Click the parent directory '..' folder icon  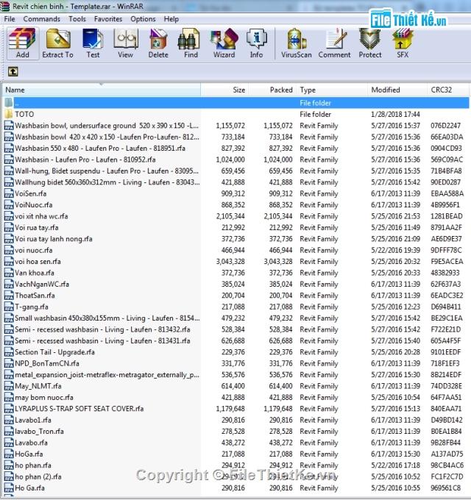[x=9, y=103]
